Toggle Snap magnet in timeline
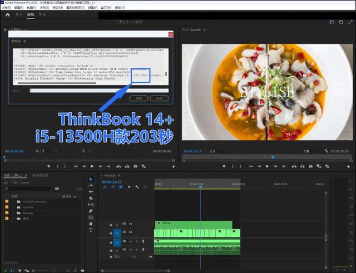The image size is (356, 273). pyautogui.click(x=113, y=187)
